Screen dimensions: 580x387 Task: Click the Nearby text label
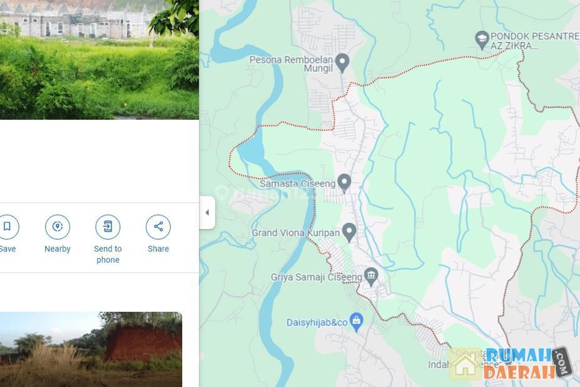tap(58, 249)
